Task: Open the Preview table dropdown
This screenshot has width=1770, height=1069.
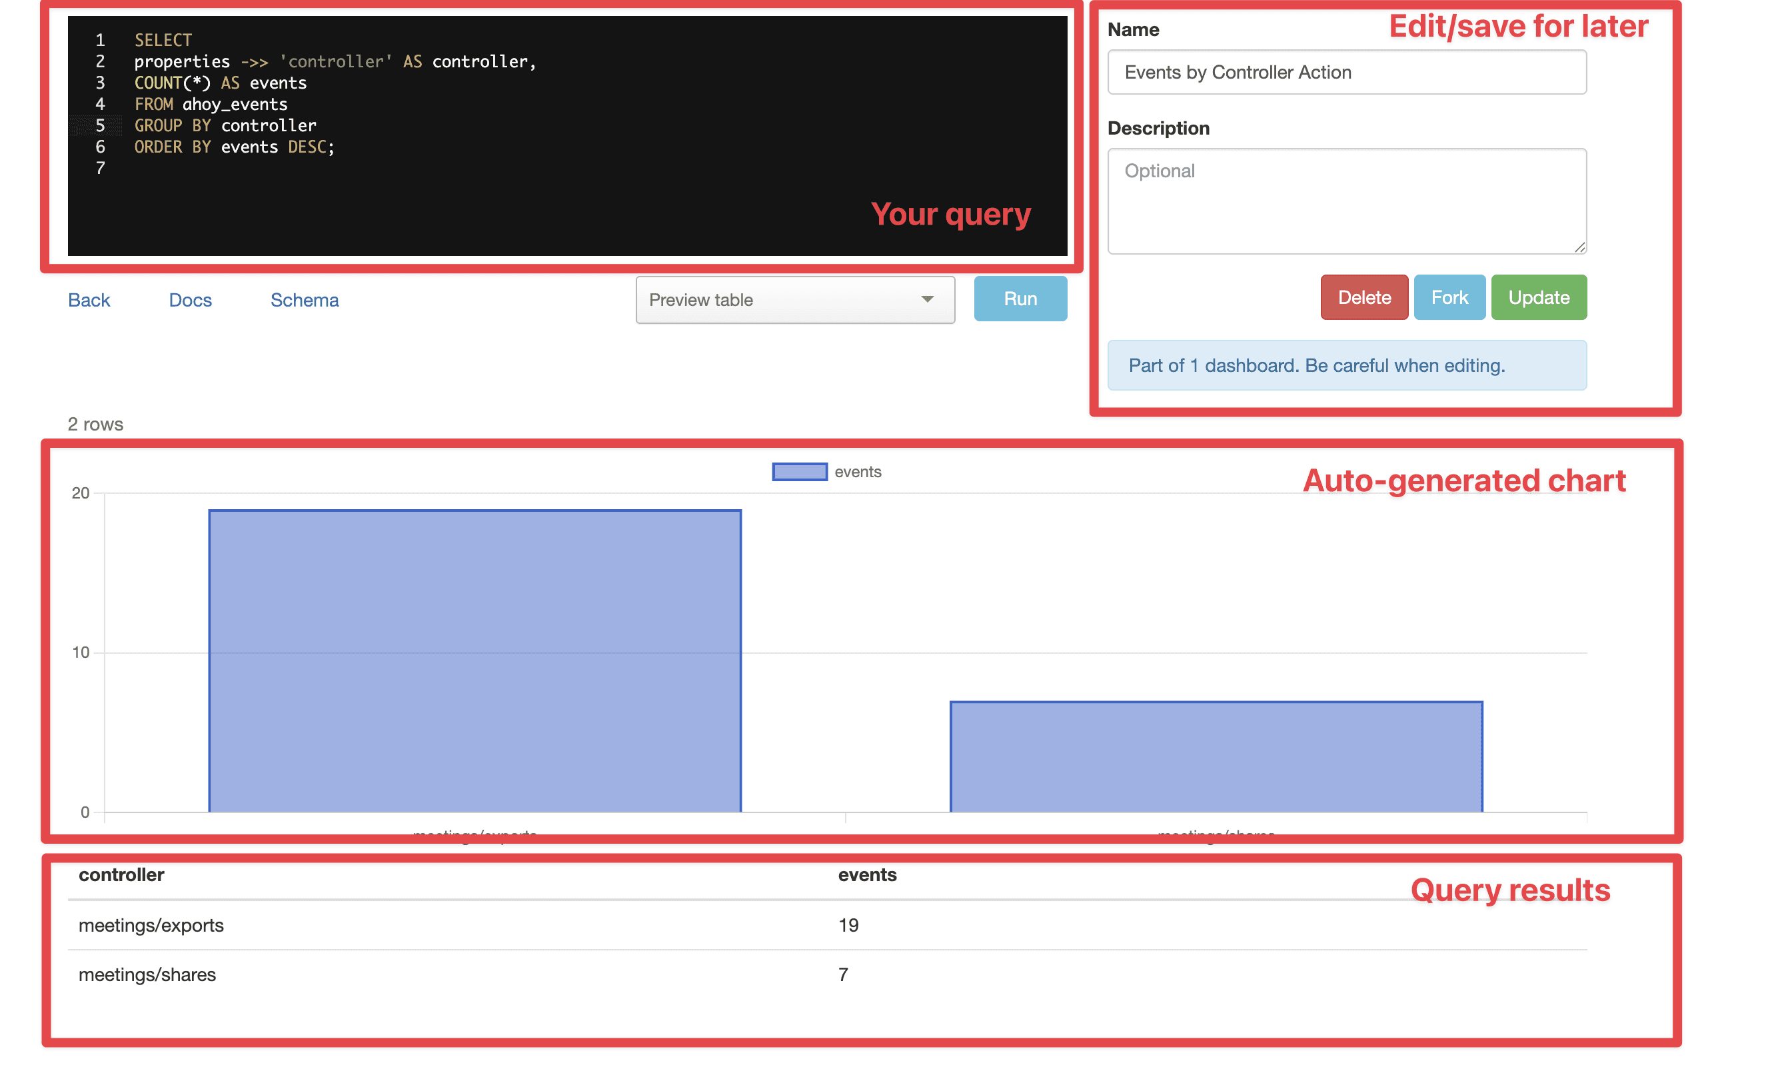Action: click(x=794, y=300)
